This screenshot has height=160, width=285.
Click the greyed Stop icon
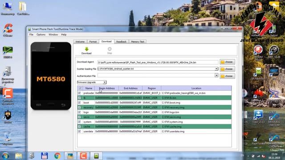point(110,49)
